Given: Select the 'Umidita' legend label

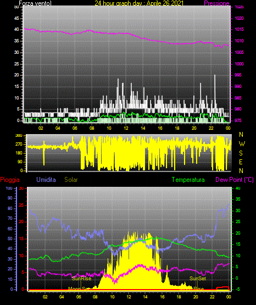Looking at the screenshot, I should click(x=46, y=180).
